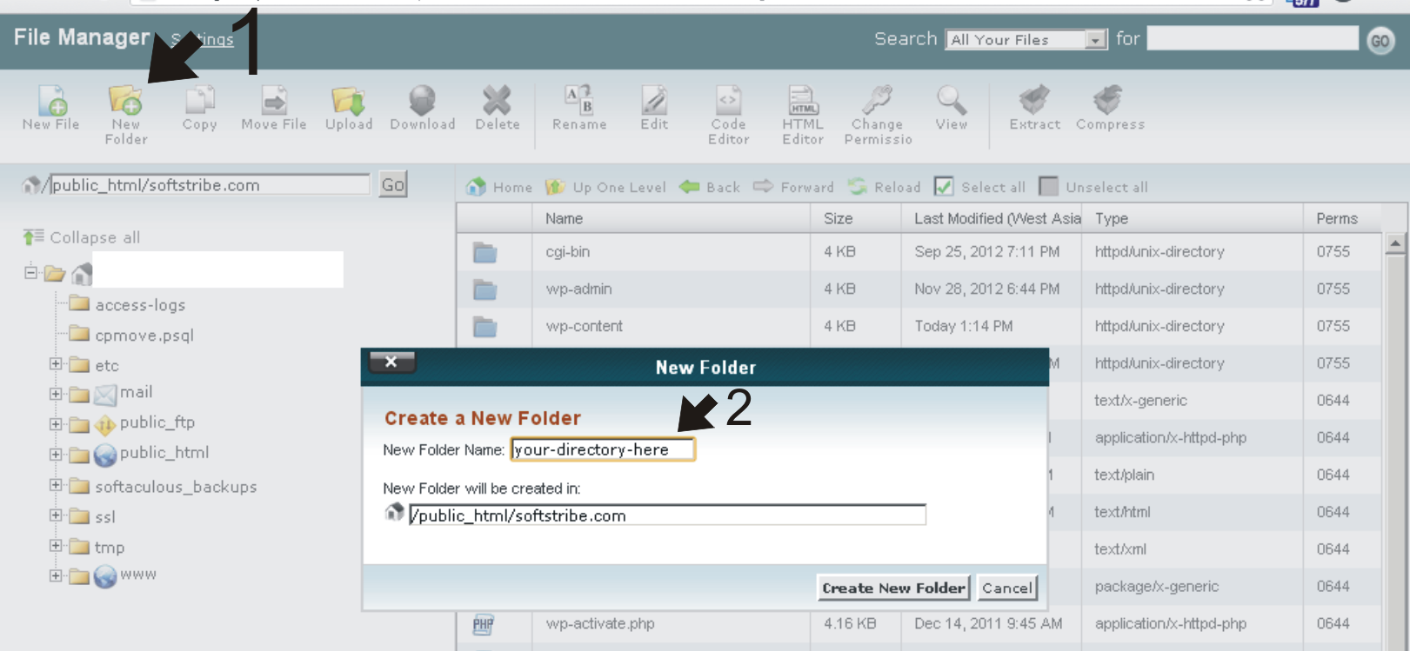Click the search text field
The width and height of the screenshot is (1410, 651).
1253,38
